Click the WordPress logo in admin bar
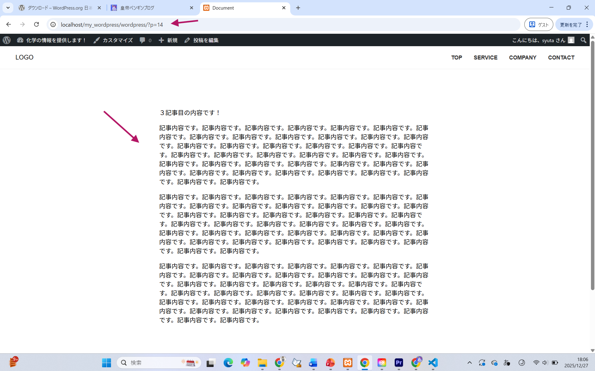 [x=7, y=40]
